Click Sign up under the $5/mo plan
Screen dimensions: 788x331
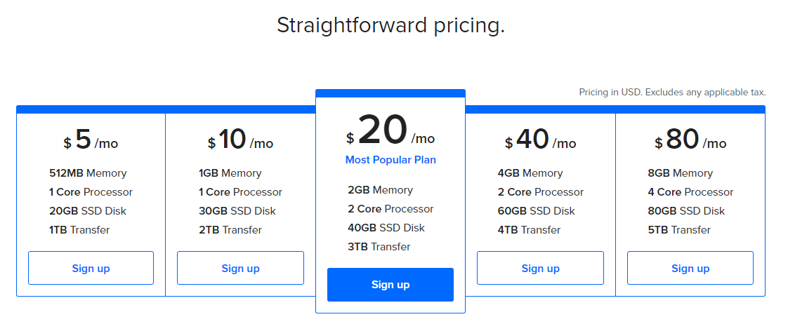(91, 268)
